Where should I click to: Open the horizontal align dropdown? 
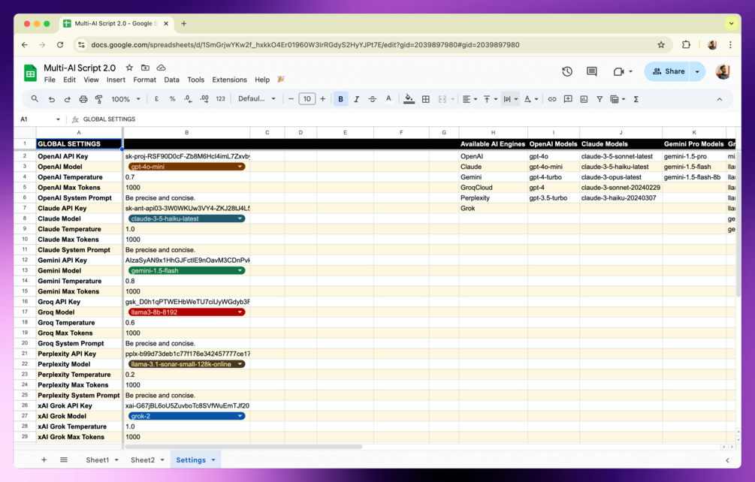click(470, 99)
